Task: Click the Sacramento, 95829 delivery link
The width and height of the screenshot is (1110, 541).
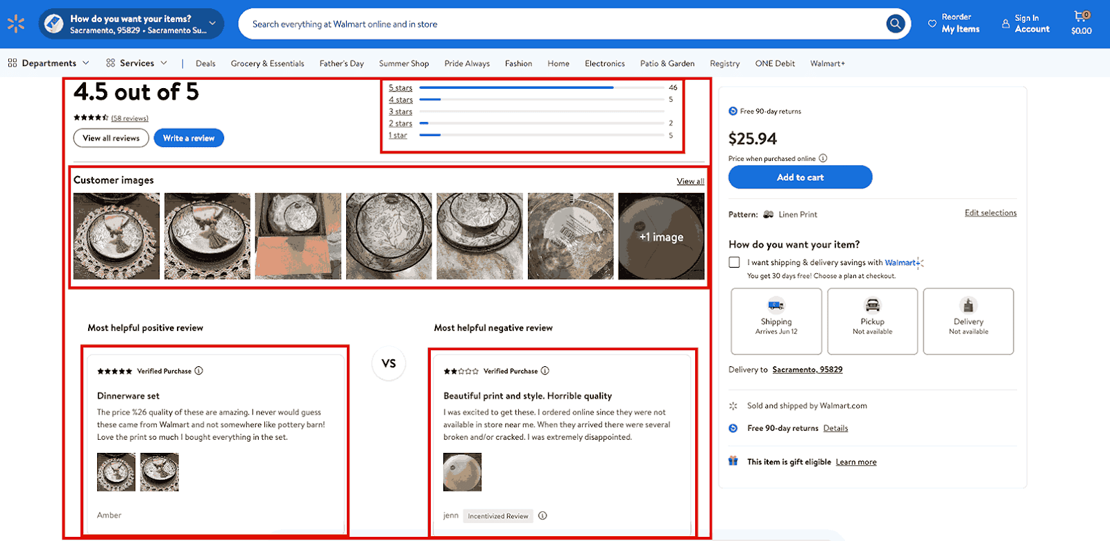Action: tap(808, 370)
